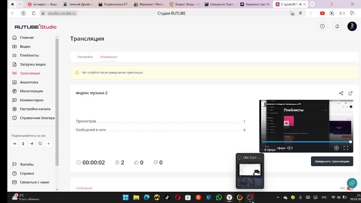Open the notifications bell icon
Viewport: 361px width, 203px height.
337,26
